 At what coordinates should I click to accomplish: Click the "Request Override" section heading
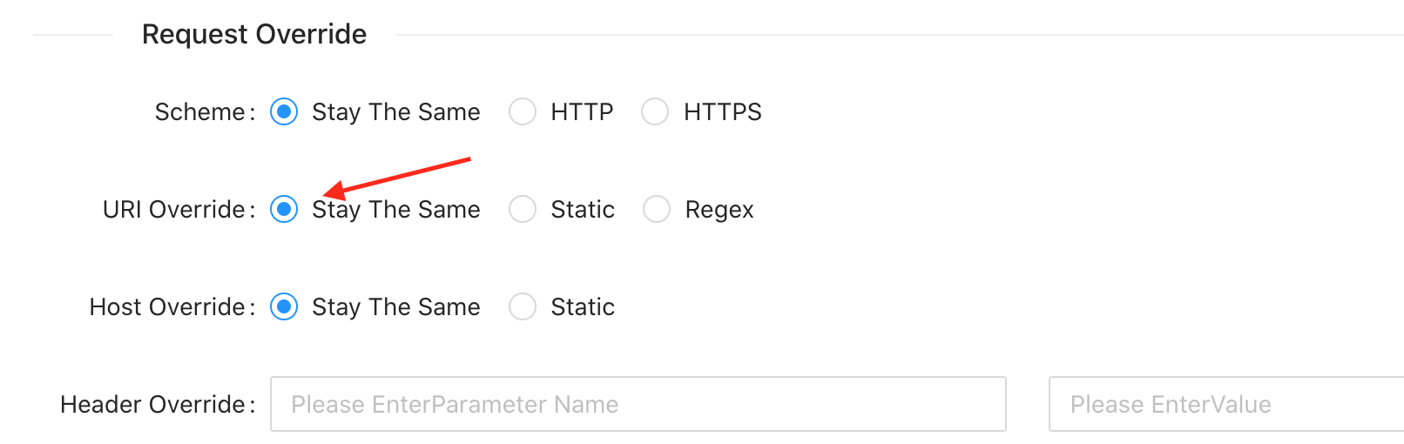(254, 35)
